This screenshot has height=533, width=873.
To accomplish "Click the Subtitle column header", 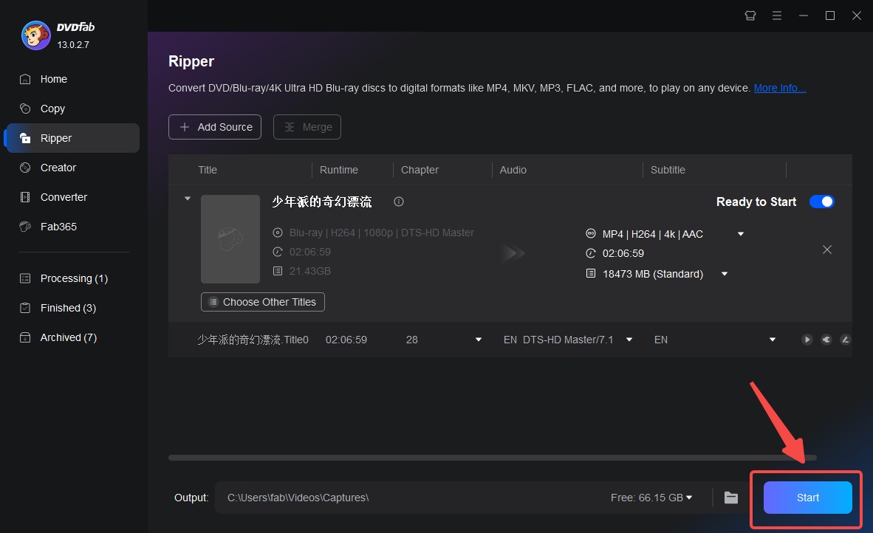I will click(x=668, y=170).
